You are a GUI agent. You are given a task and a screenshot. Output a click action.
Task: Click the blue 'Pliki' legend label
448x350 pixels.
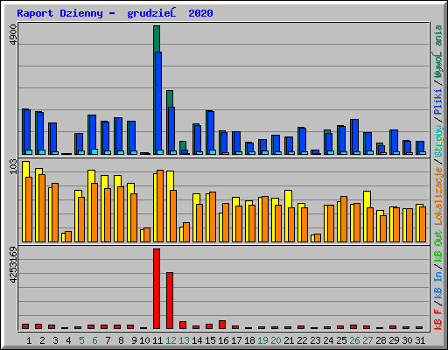(x=438, y=101)
